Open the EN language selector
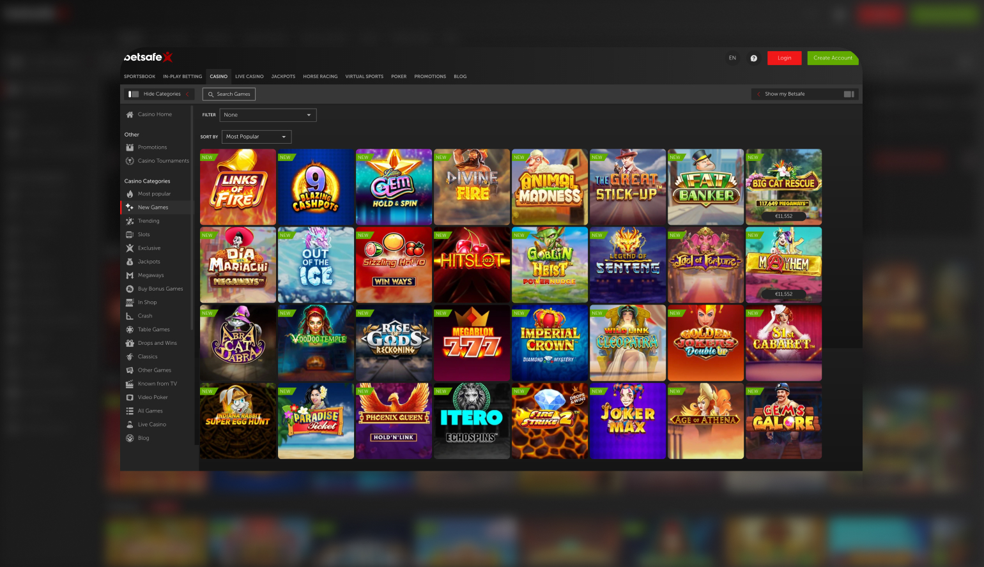 732,58
